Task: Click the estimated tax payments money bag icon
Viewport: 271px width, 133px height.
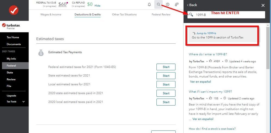Action: point(41,53)
